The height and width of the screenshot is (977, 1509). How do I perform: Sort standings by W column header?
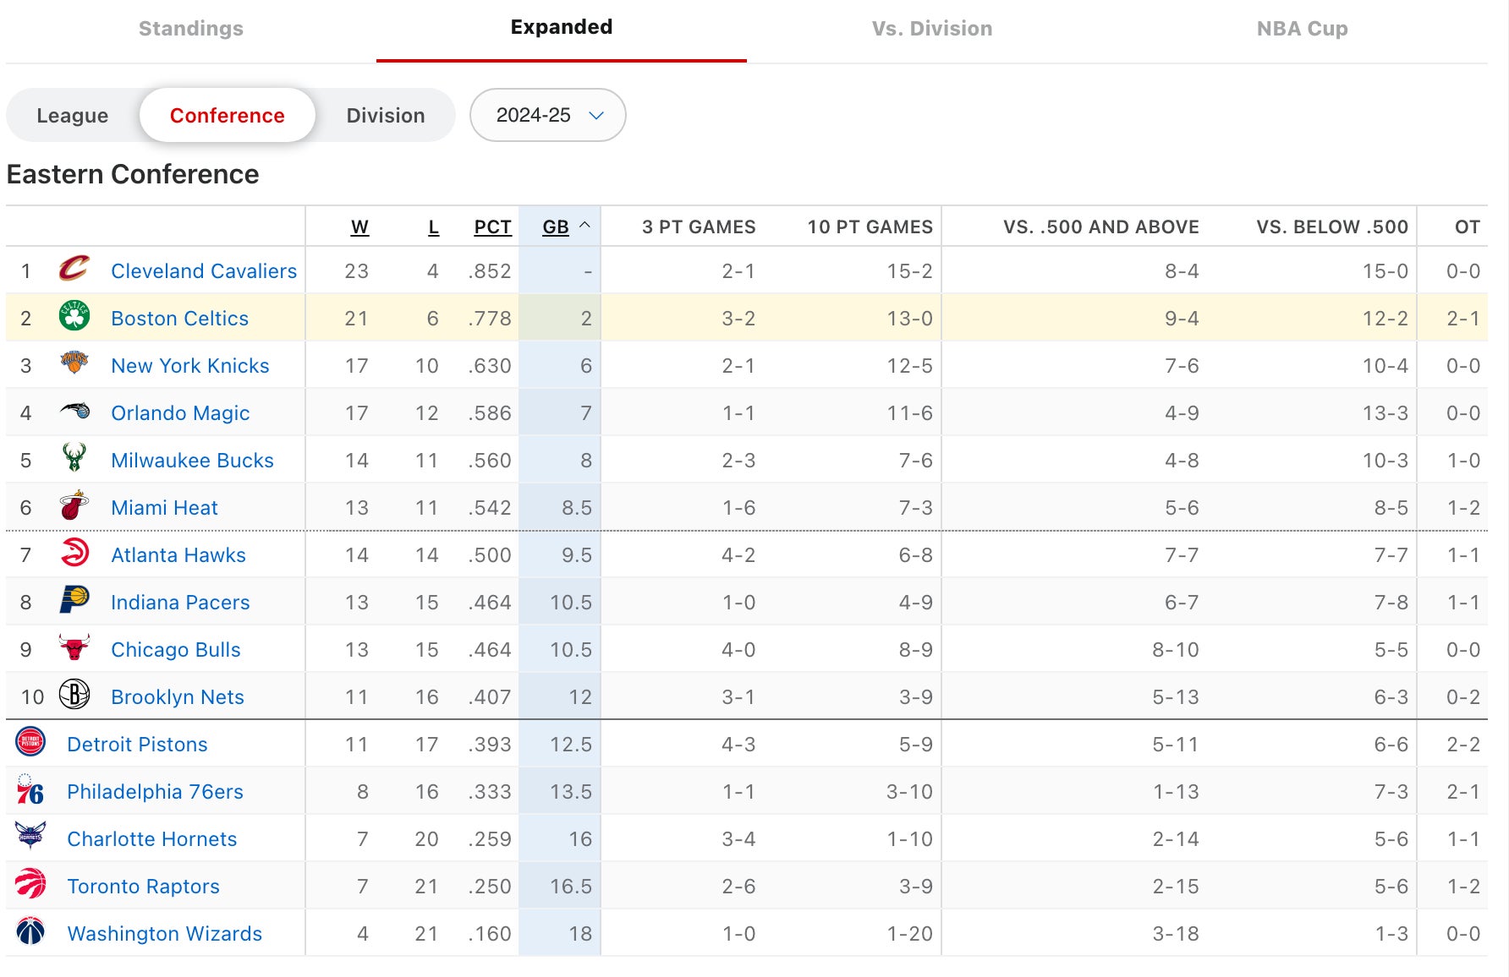[359, 227]
